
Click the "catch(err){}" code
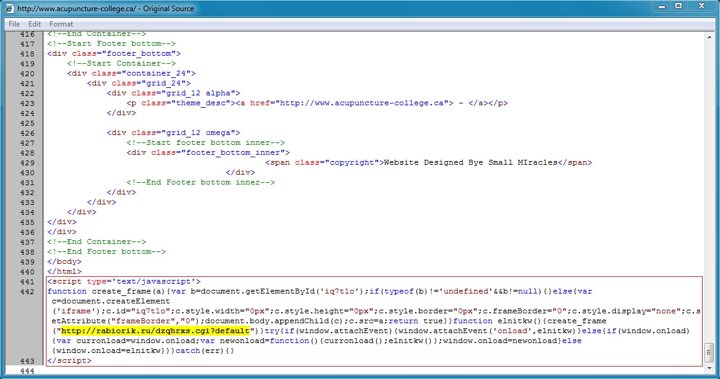(x=205, y=351)
